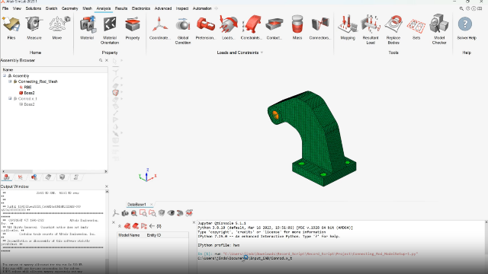Close the DataBase1 tab

[x=151, y=205]
